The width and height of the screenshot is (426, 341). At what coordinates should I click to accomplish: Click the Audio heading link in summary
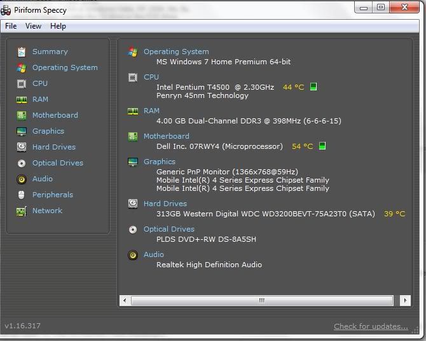[x=153, y=254]
